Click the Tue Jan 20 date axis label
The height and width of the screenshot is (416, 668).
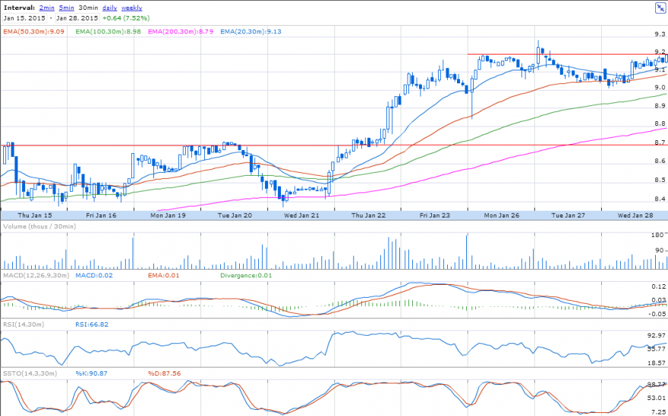coord(235,215)
